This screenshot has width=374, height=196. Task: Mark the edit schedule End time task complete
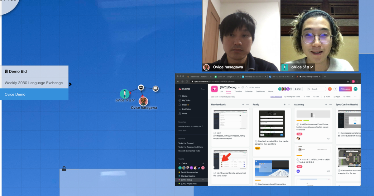point(256,141)
